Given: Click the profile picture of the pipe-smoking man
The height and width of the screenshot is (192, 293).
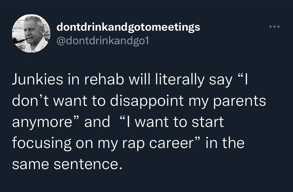Looking at the screenshot, I should [31, 33].
